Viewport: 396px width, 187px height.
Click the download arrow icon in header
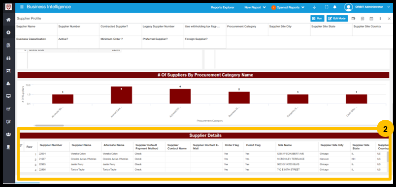[x=314, y=7]
